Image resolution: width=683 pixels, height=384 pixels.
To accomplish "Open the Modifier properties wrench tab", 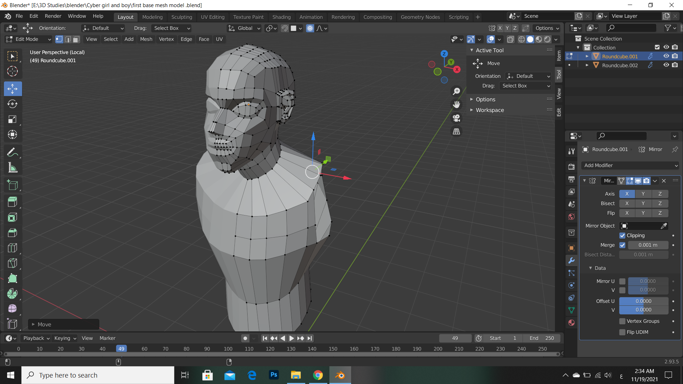I will click(x=571, y=261).
